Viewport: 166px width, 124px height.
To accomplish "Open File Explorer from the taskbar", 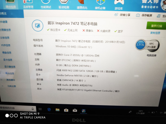I will pos(58,110).
